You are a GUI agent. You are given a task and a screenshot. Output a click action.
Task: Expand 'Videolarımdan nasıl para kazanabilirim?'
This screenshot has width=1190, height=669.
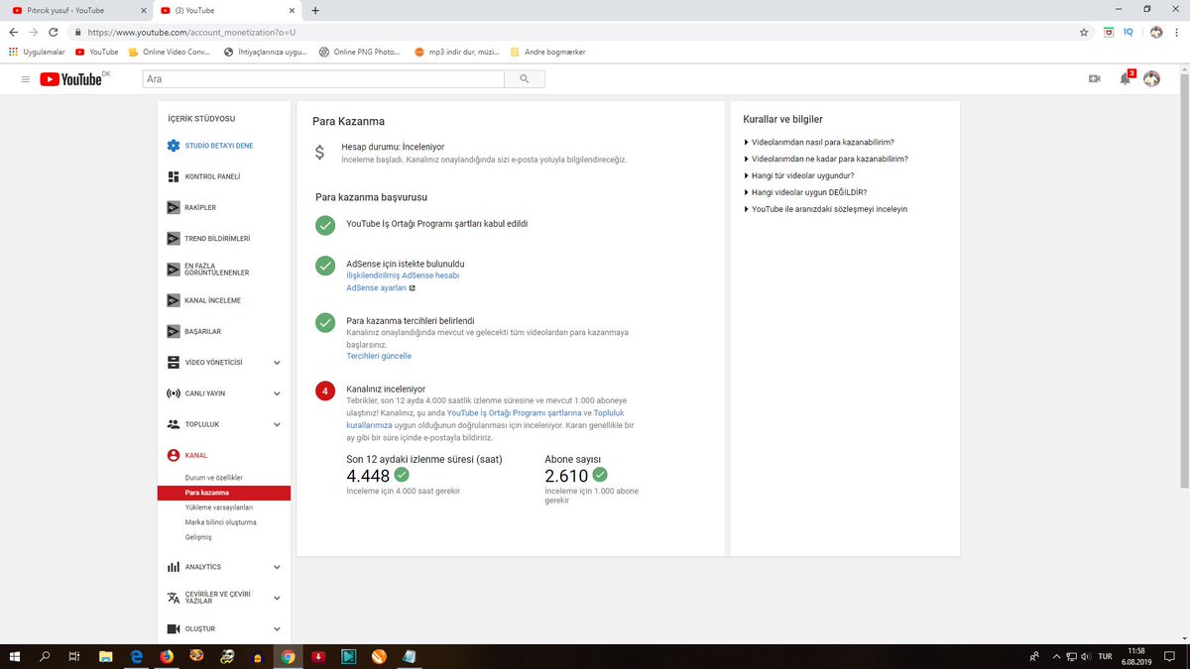pyautogui.click(x=822, y=143)
